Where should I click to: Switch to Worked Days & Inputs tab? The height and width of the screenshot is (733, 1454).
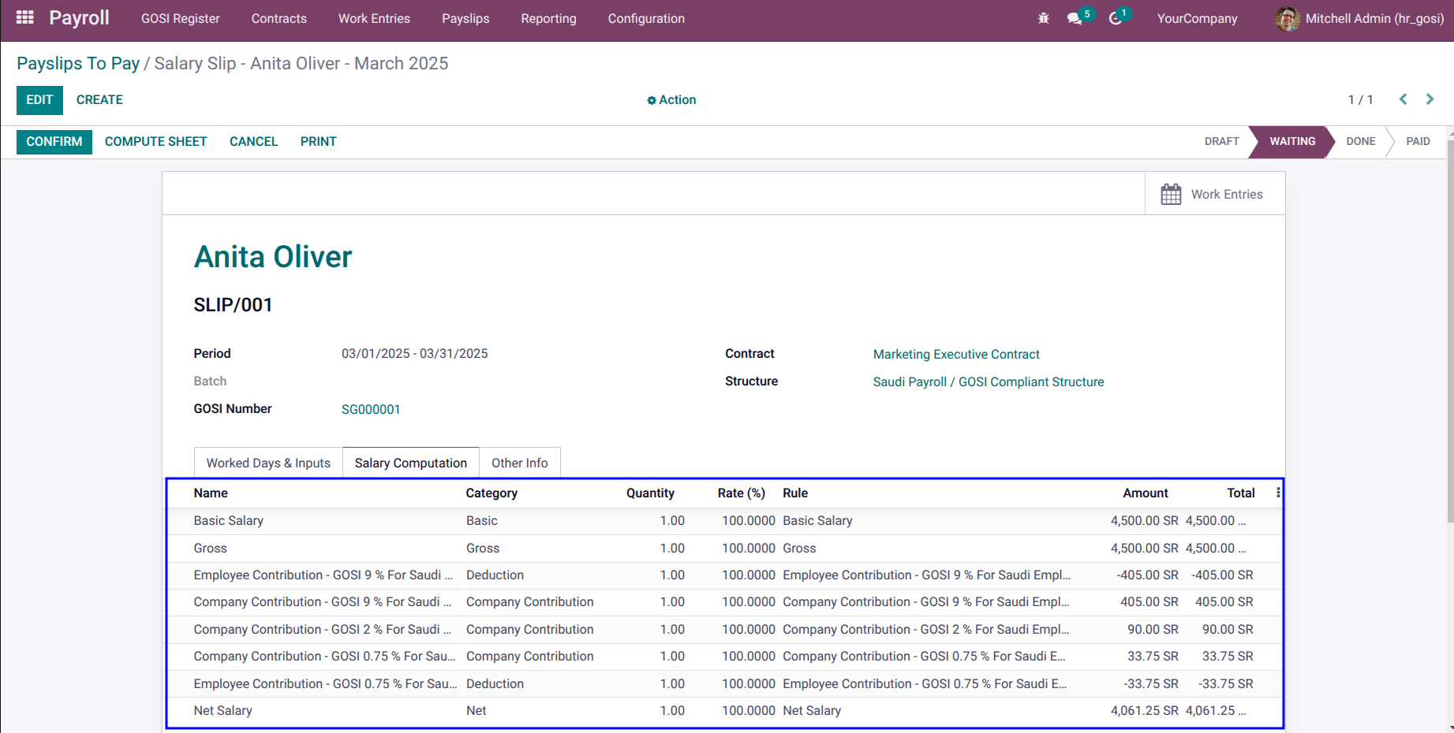[x=268, y=463]
